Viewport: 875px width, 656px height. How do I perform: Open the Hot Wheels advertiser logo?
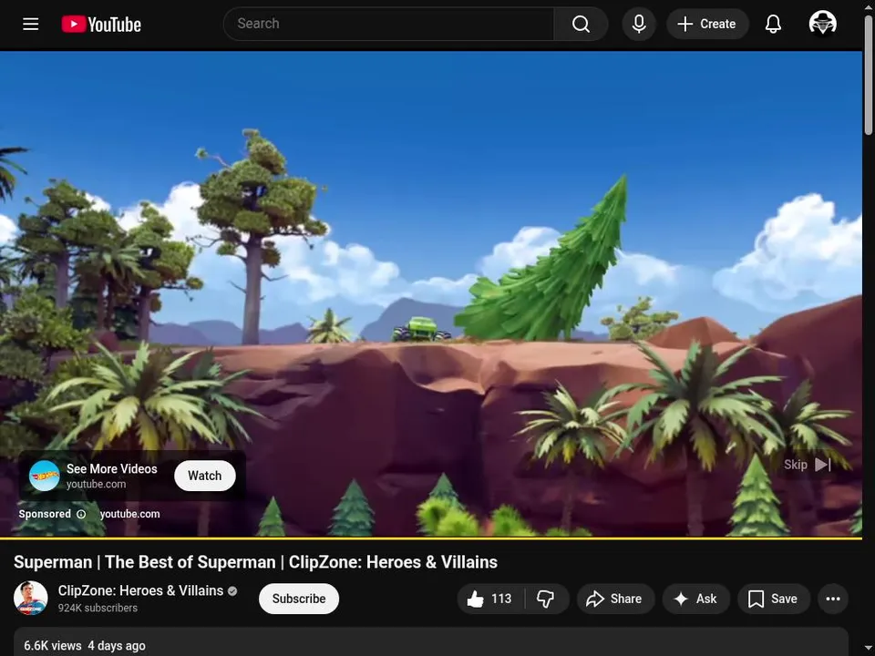tap(44, 476)
